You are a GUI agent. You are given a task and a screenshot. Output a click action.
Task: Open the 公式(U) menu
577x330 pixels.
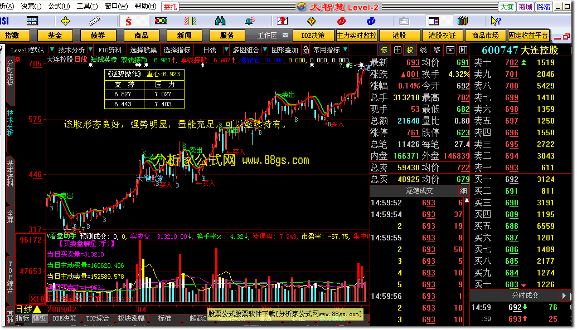click(59, 6)
